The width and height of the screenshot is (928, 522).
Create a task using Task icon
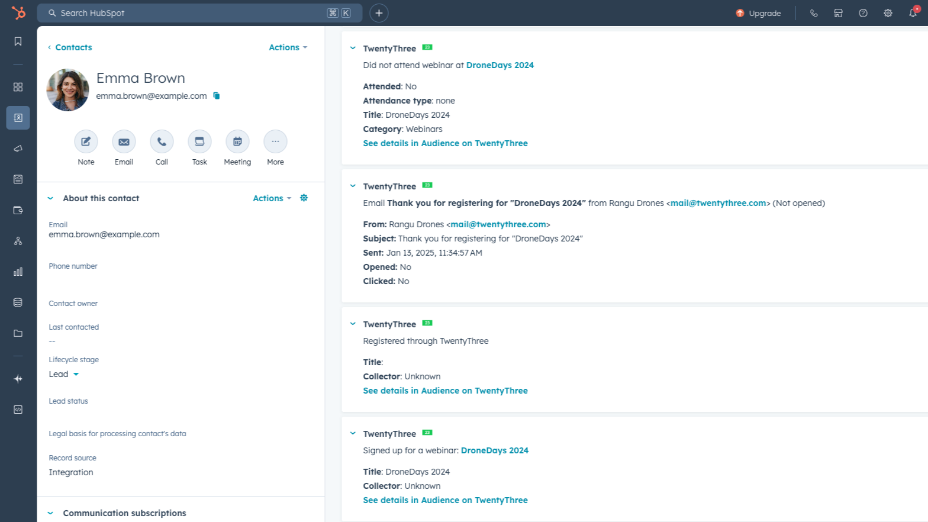pyautogui.click(x=199, y=141)
